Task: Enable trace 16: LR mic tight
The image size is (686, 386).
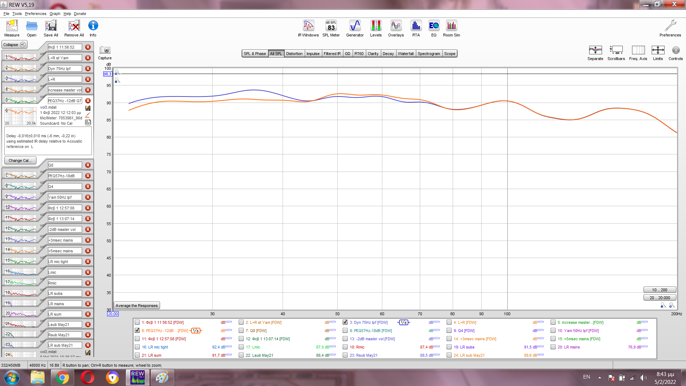Action: (x=137, y=347)
